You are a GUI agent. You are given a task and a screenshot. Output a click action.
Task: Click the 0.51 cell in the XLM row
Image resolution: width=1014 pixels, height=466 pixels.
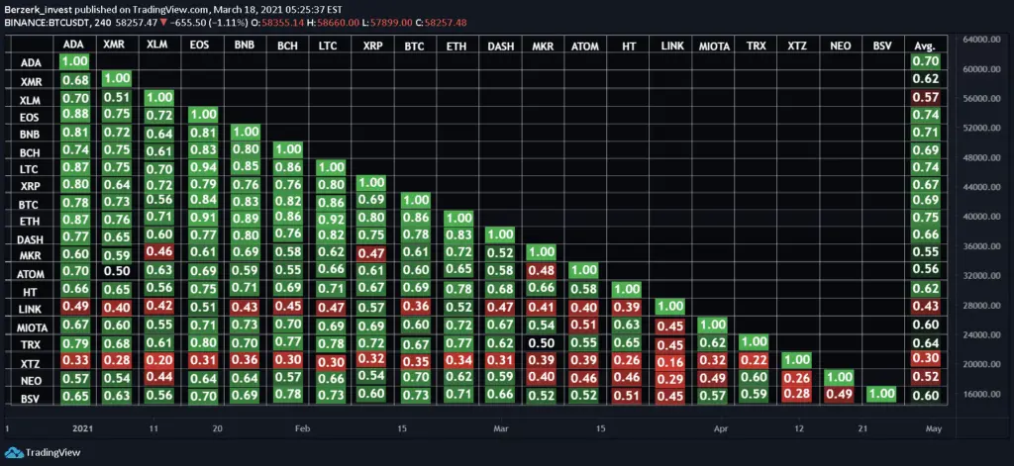pyautogui.click(x=117, y=98)
